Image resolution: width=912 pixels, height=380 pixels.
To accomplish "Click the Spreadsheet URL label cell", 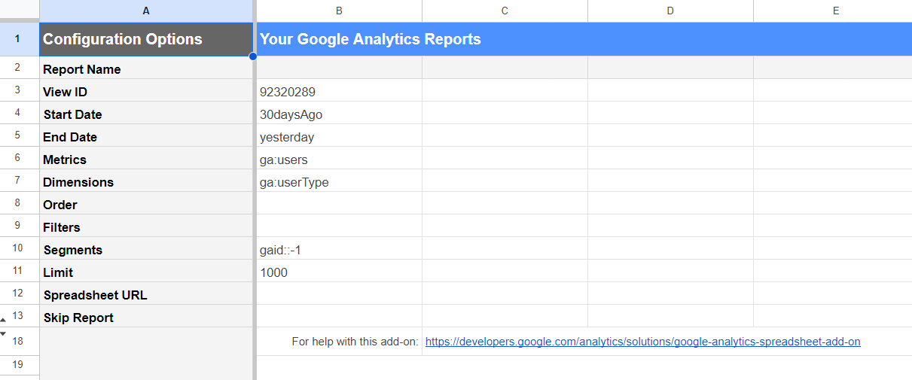I will [x=146, y=295].
